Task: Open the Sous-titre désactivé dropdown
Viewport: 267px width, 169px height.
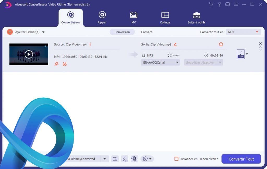Action: coord(203,62)
